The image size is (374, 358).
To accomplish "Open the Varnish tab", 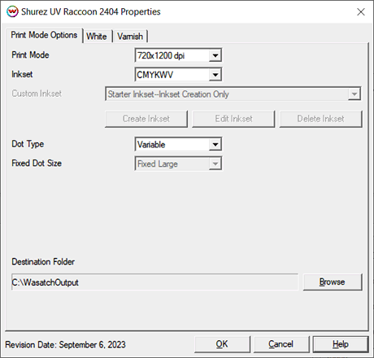I will coord(130,36).
